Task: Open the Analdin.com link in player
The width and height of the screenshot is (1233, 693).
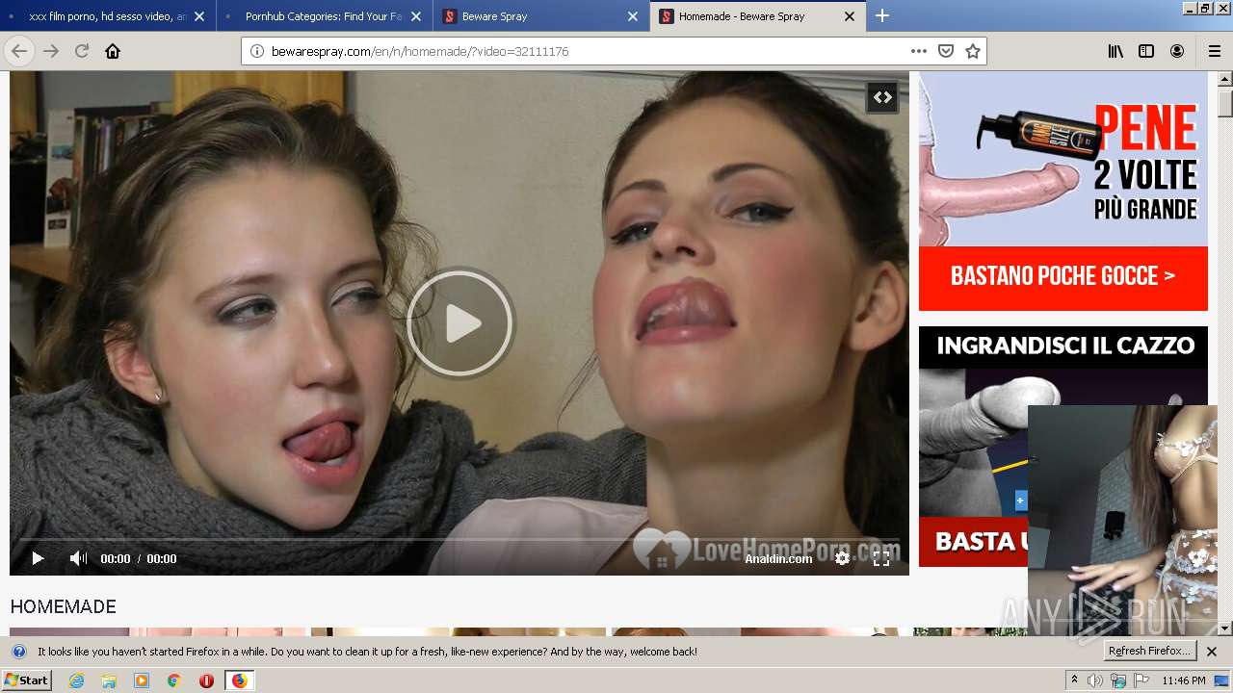Action: coord(778,559)
